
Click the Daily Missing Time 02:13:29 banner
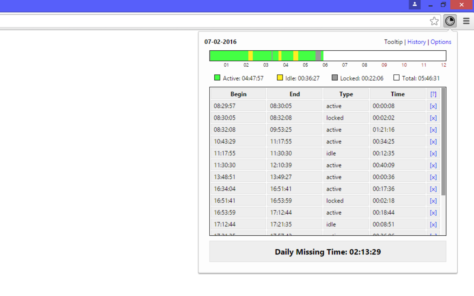pos(328,252)
